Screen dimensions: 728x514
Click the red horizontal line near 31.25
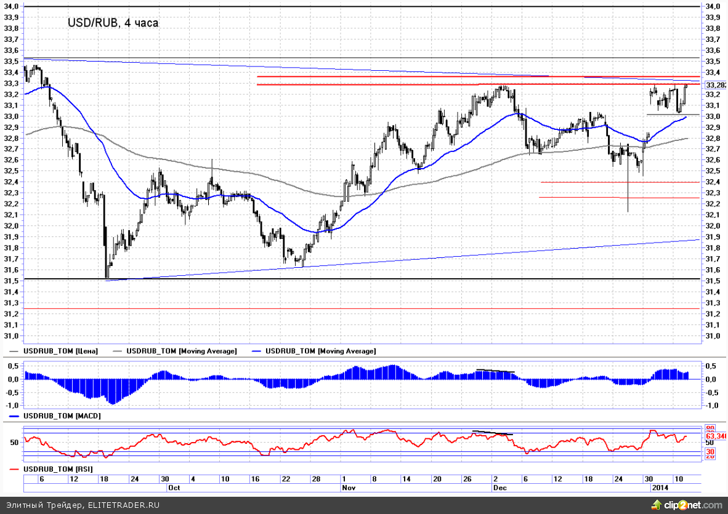(x=370, y=308)
